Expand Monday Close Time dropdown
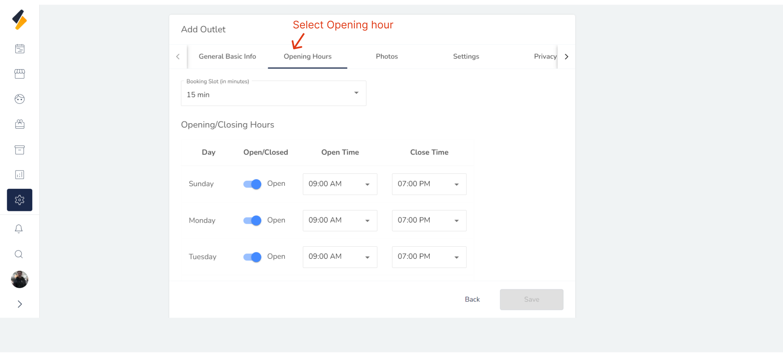Image resolution: width=783 pixels, height=357 pixels. (x=429, y=220)
